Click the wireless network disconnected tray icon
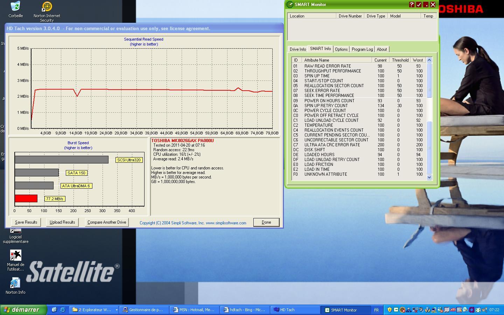Image resolution: width=504 pixels, height=315 pixels. tap(415, 310)
